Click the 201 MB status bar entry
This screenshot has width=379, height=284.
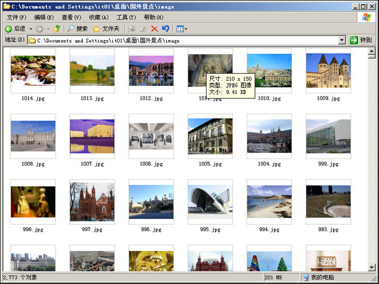tap(273, 277)
